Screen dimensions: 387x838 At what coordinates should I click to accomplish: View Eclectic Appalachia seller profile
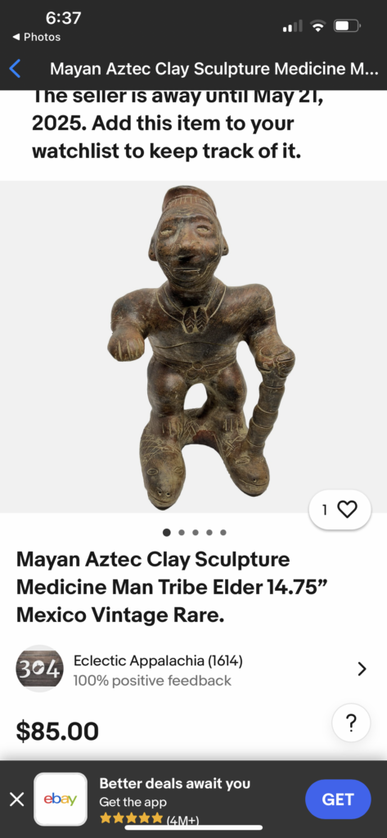pos(158,661)
